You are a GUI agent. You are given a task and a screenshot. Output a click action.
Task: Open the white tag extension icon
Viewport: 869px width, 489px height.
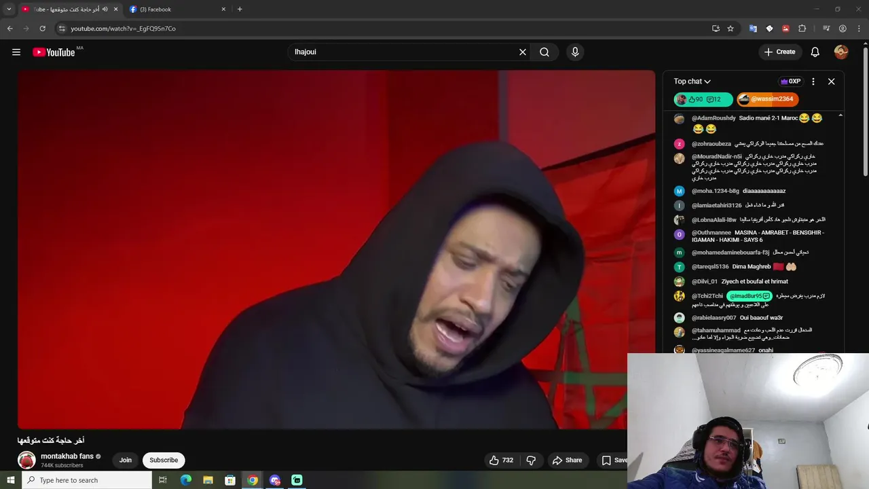coord(769,29)
